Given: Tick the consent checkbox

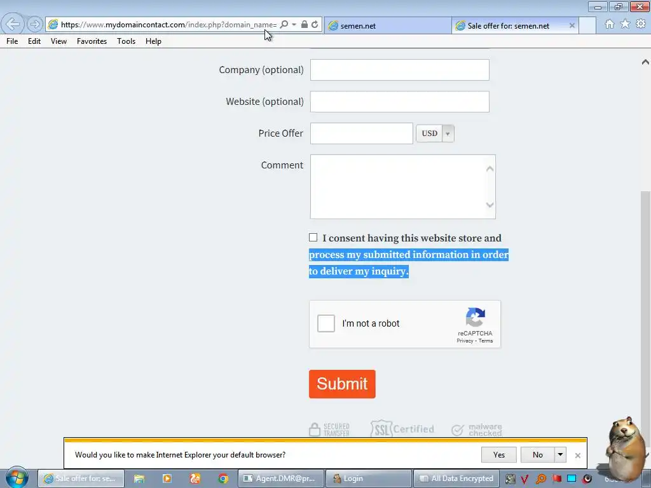Looking at the screenshot, I should [x=313, y=238].
